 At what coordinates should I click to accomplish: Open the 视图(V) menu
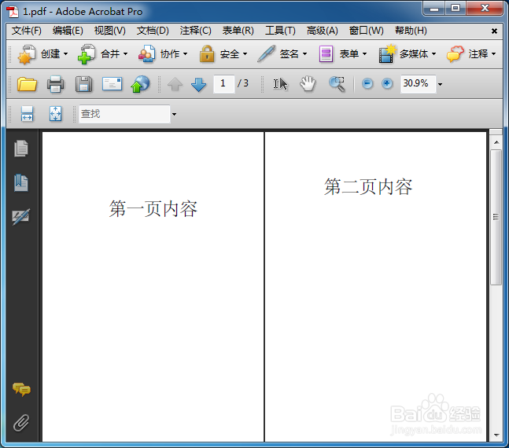tap(109, 31)
